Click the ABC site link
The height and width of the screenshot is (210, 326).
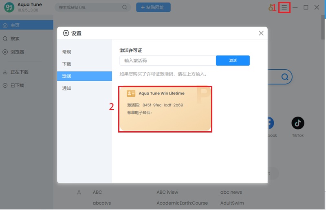(x=97, y=192)
